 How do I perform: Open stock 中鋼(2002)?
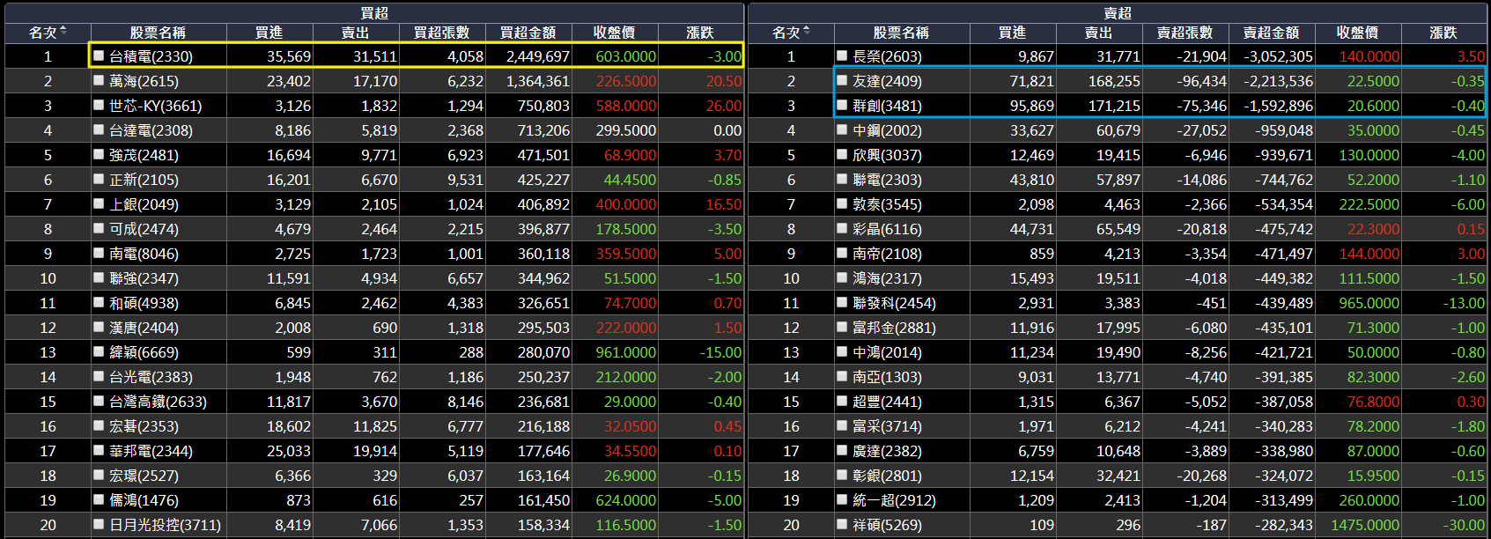887,130
